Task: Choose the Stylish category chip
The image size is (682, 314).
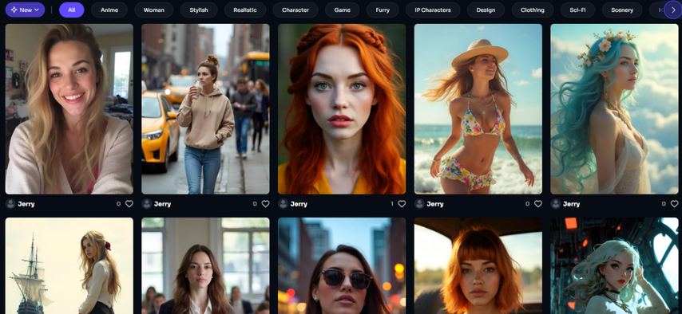Action: click(199, 10)
